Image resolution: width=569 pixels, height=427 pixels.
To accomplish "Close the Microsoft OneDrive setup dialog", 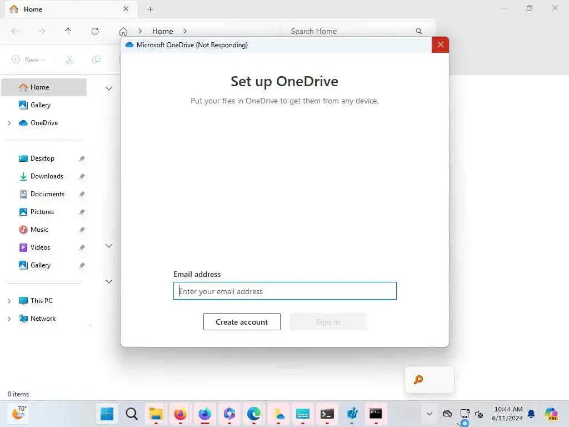I will pos(440,44).
